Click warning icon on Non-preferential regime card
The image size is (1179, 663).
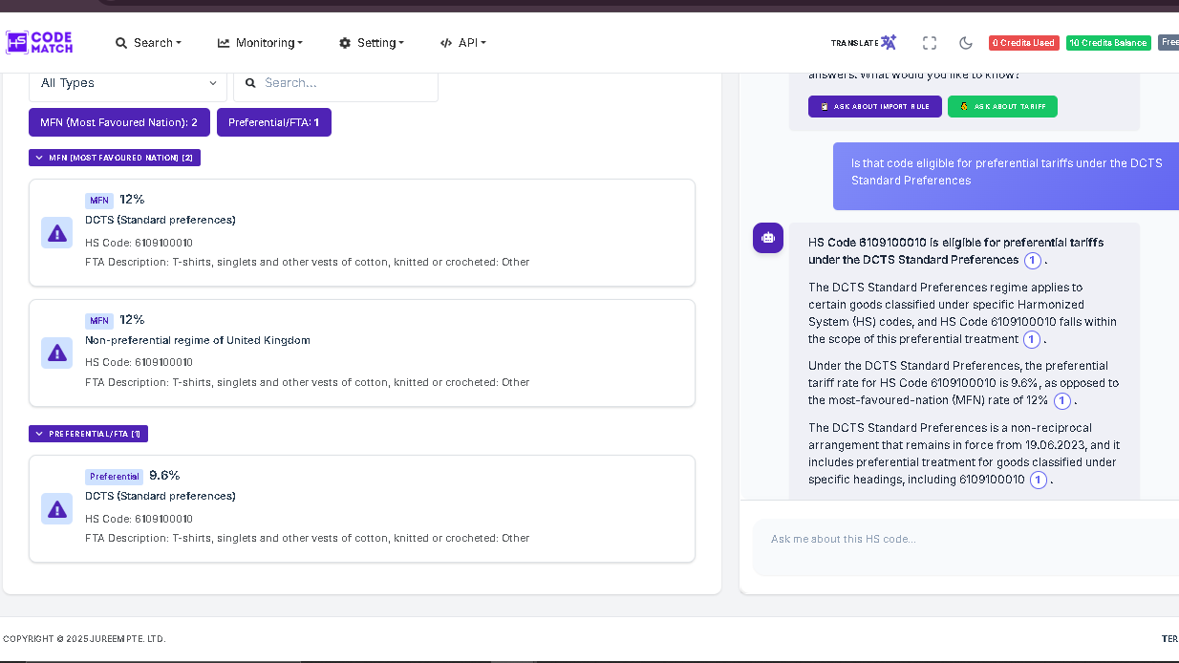pyautogui.click(x=56, y=353)
